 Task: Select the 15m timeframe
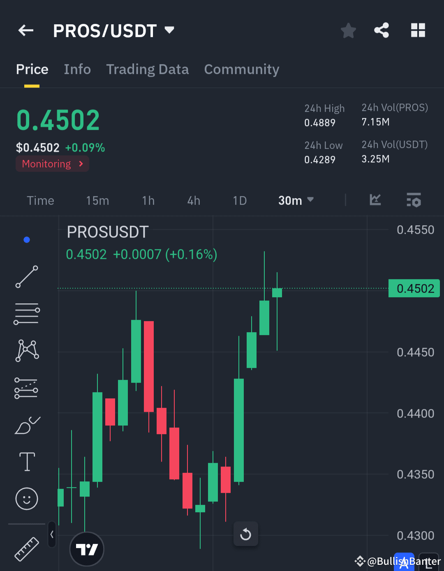point(97,200)
